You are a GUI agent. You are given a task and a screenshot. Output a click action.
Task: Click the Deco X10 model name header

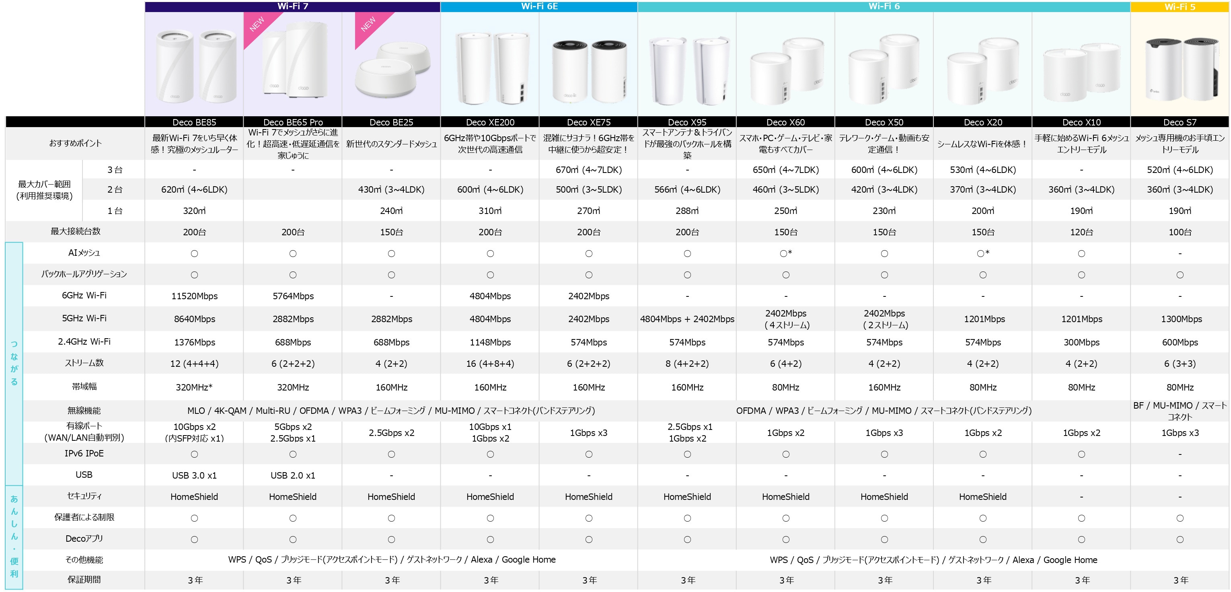click(1081, 122)
